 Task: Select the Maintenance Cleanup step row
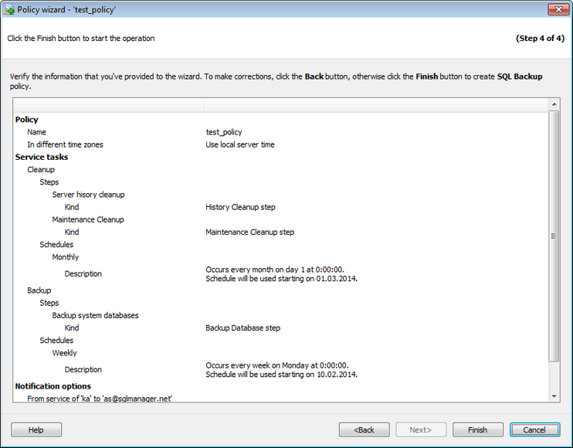pos(88,219)
